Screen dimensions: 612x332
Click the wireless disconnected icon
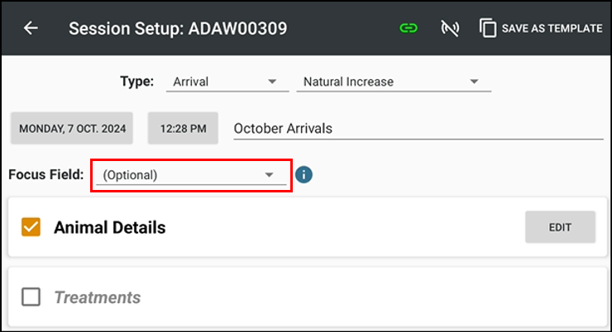450,28
